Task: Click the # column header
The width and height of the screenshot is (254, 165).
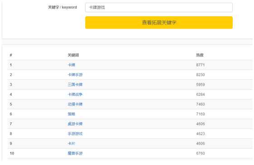Action: click(x=11, y=55)
